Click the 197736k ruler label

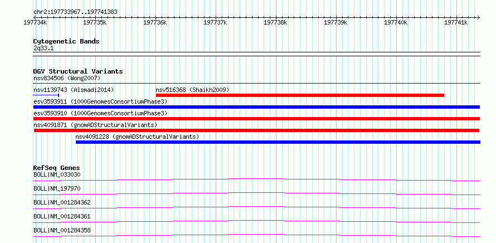[155, 22]
